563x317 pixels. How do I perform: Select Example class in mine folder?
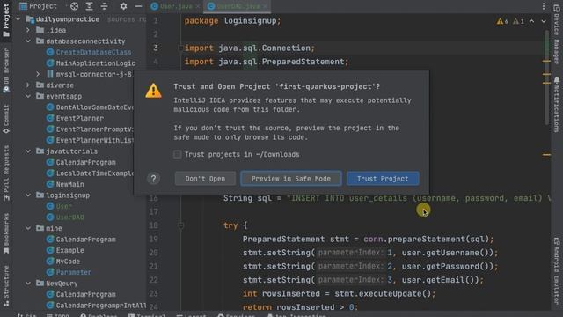coord(65,250)
